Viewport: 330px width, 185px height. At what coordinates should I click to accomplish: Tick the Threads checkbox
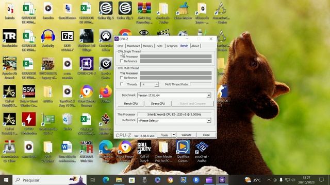[122, 84]
